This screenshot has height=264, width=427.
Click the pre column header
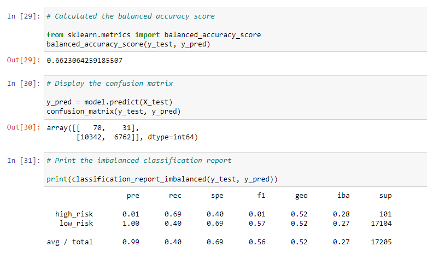pyautogui.click(x=133, y=196)
